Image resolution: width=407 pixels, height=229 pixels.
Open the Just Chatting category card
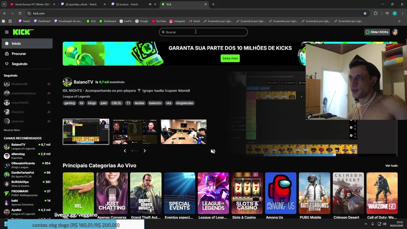pyautogui.click(x=112, y=193)
